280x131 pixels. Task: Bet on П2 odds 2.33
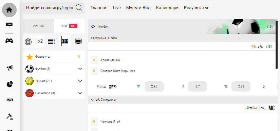pos(241,86)
